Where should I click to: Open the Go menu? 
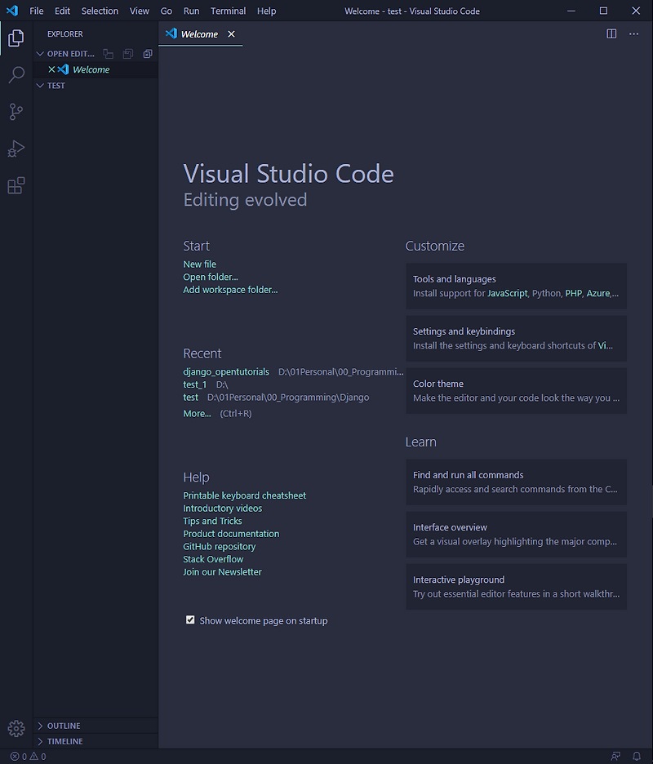(167, 11)
